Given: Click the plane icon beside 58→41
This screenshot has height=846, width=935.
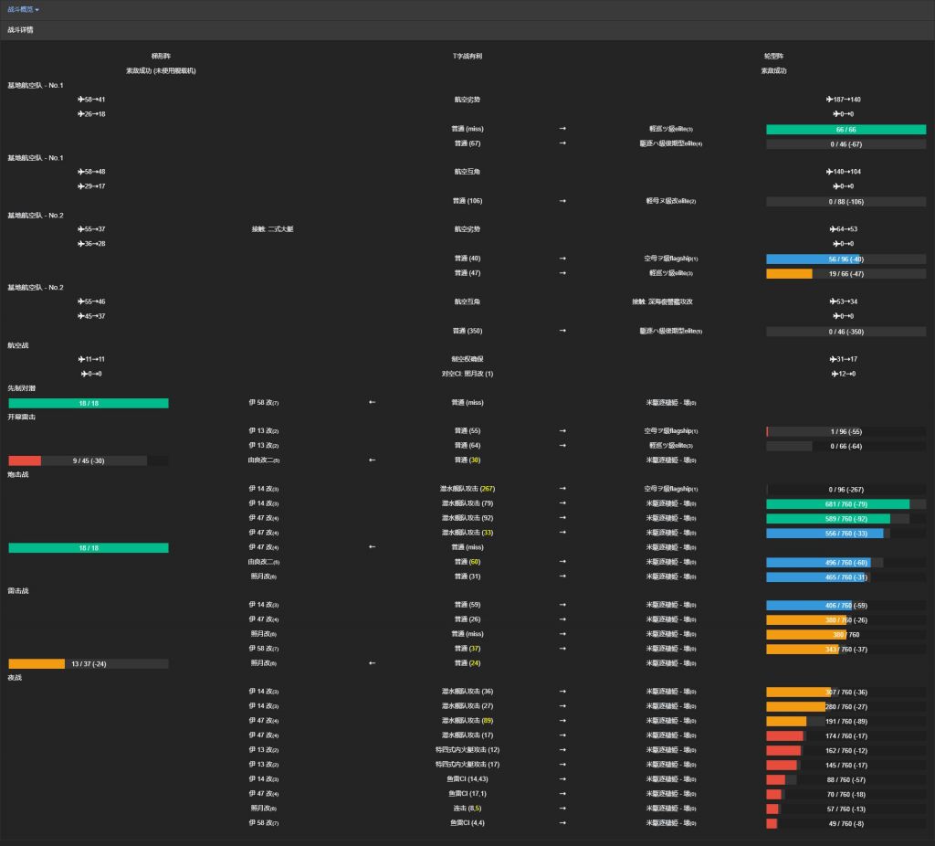Looking at the screenshot, I should pyautogui.click(x=81, y=100).
